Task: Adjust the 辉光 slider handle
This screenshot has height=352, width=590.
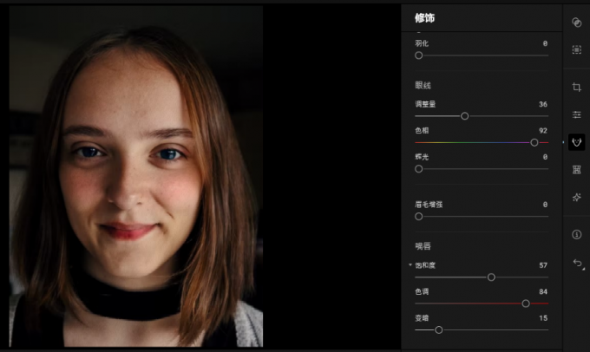Action: [x=419, y=169]
